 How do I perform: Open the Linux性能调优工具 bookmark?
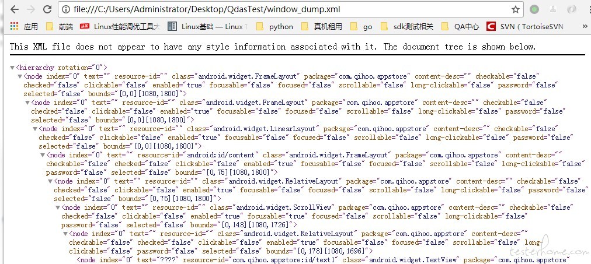pos(120,26)
